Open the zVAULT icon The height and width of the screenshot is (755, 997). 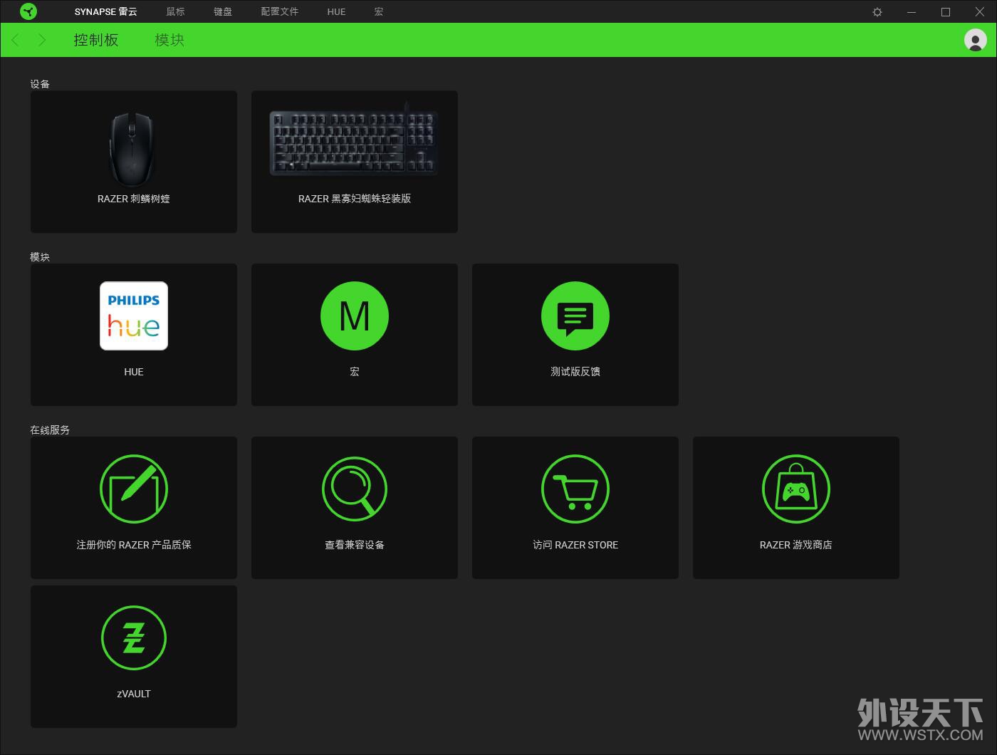click(134, 637)
